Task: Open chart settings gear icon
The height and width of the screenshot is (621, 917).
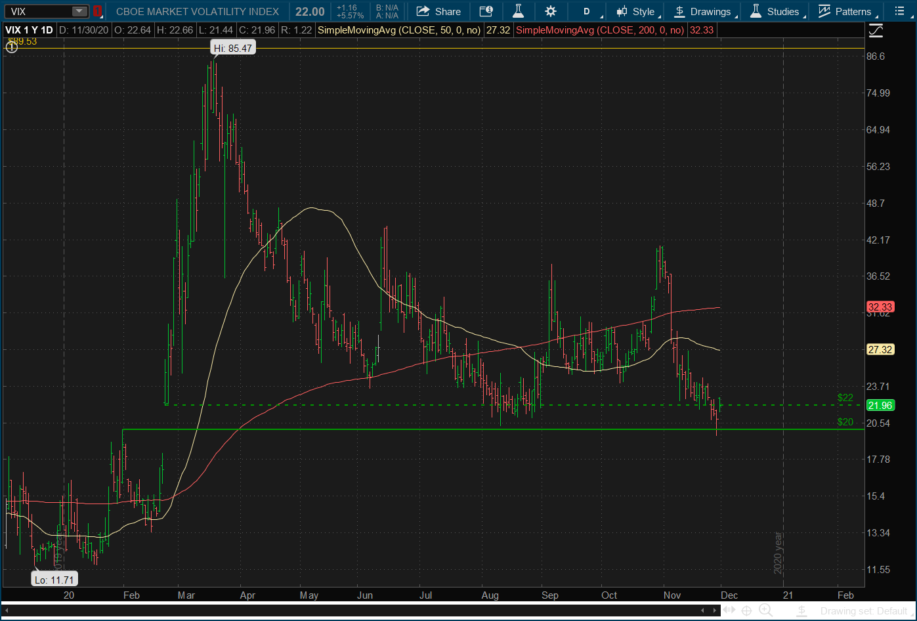Action: [550, 11]
